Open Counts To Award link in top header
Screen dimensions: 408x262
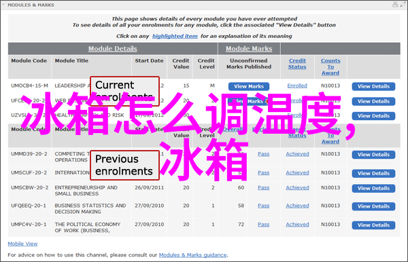tap(330, 67)
